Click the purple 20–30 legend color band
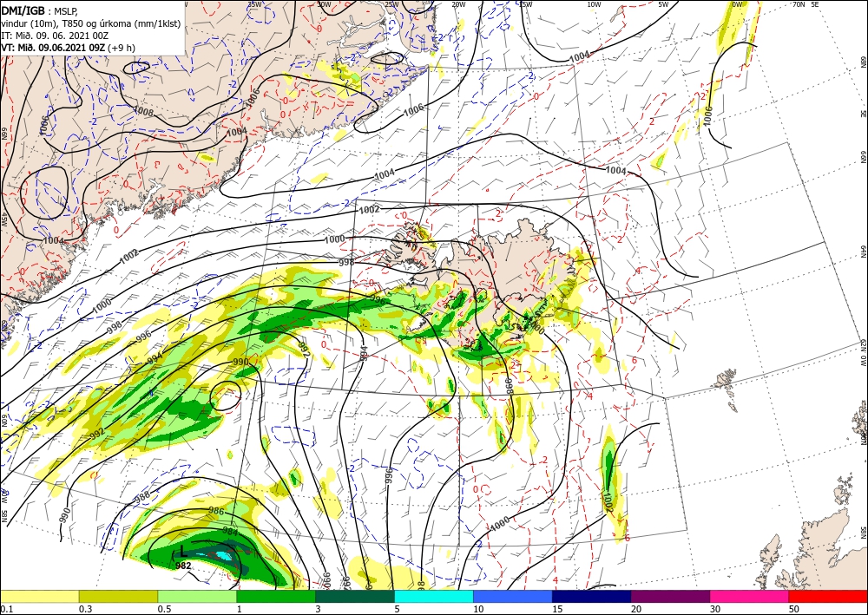 coord(670,596)
